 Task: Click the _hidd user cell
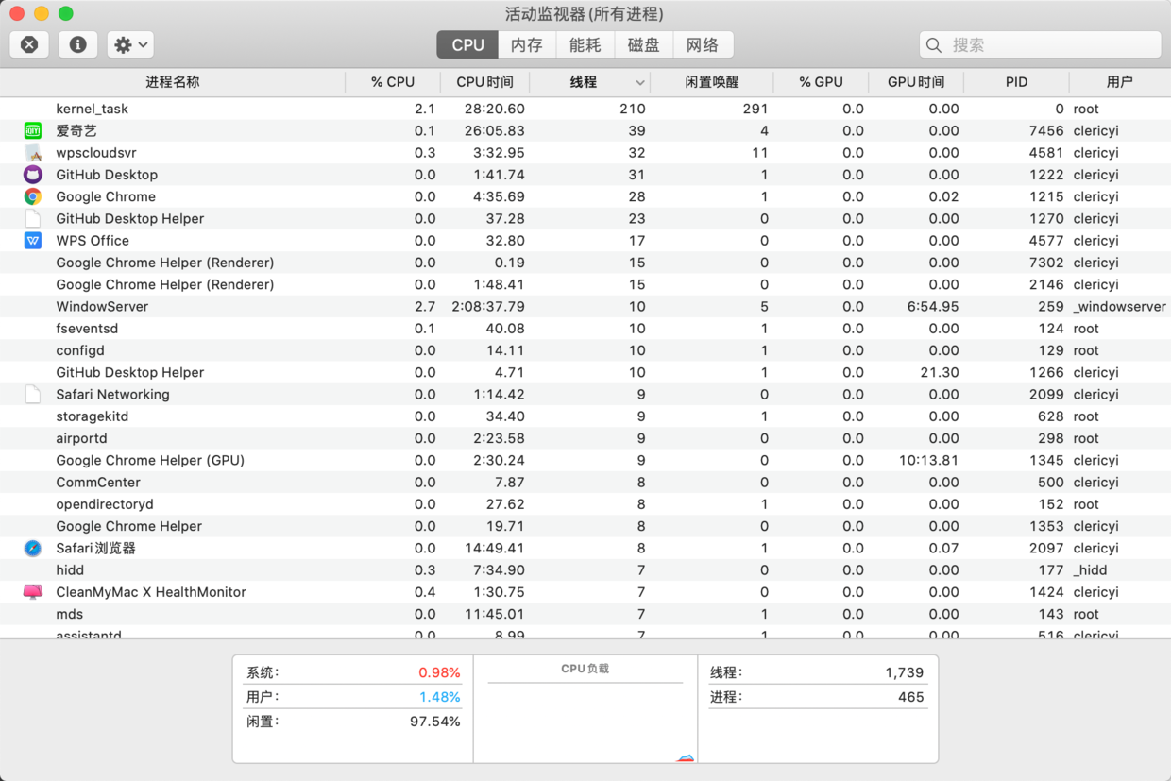coord(1090,570)
